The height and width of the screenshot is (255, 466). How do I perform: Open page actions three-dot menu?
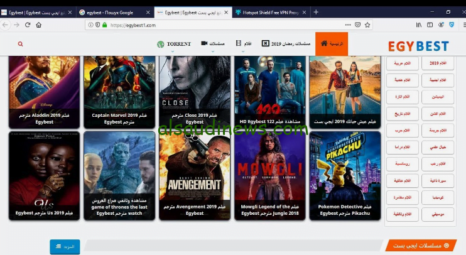coord(348,25)
